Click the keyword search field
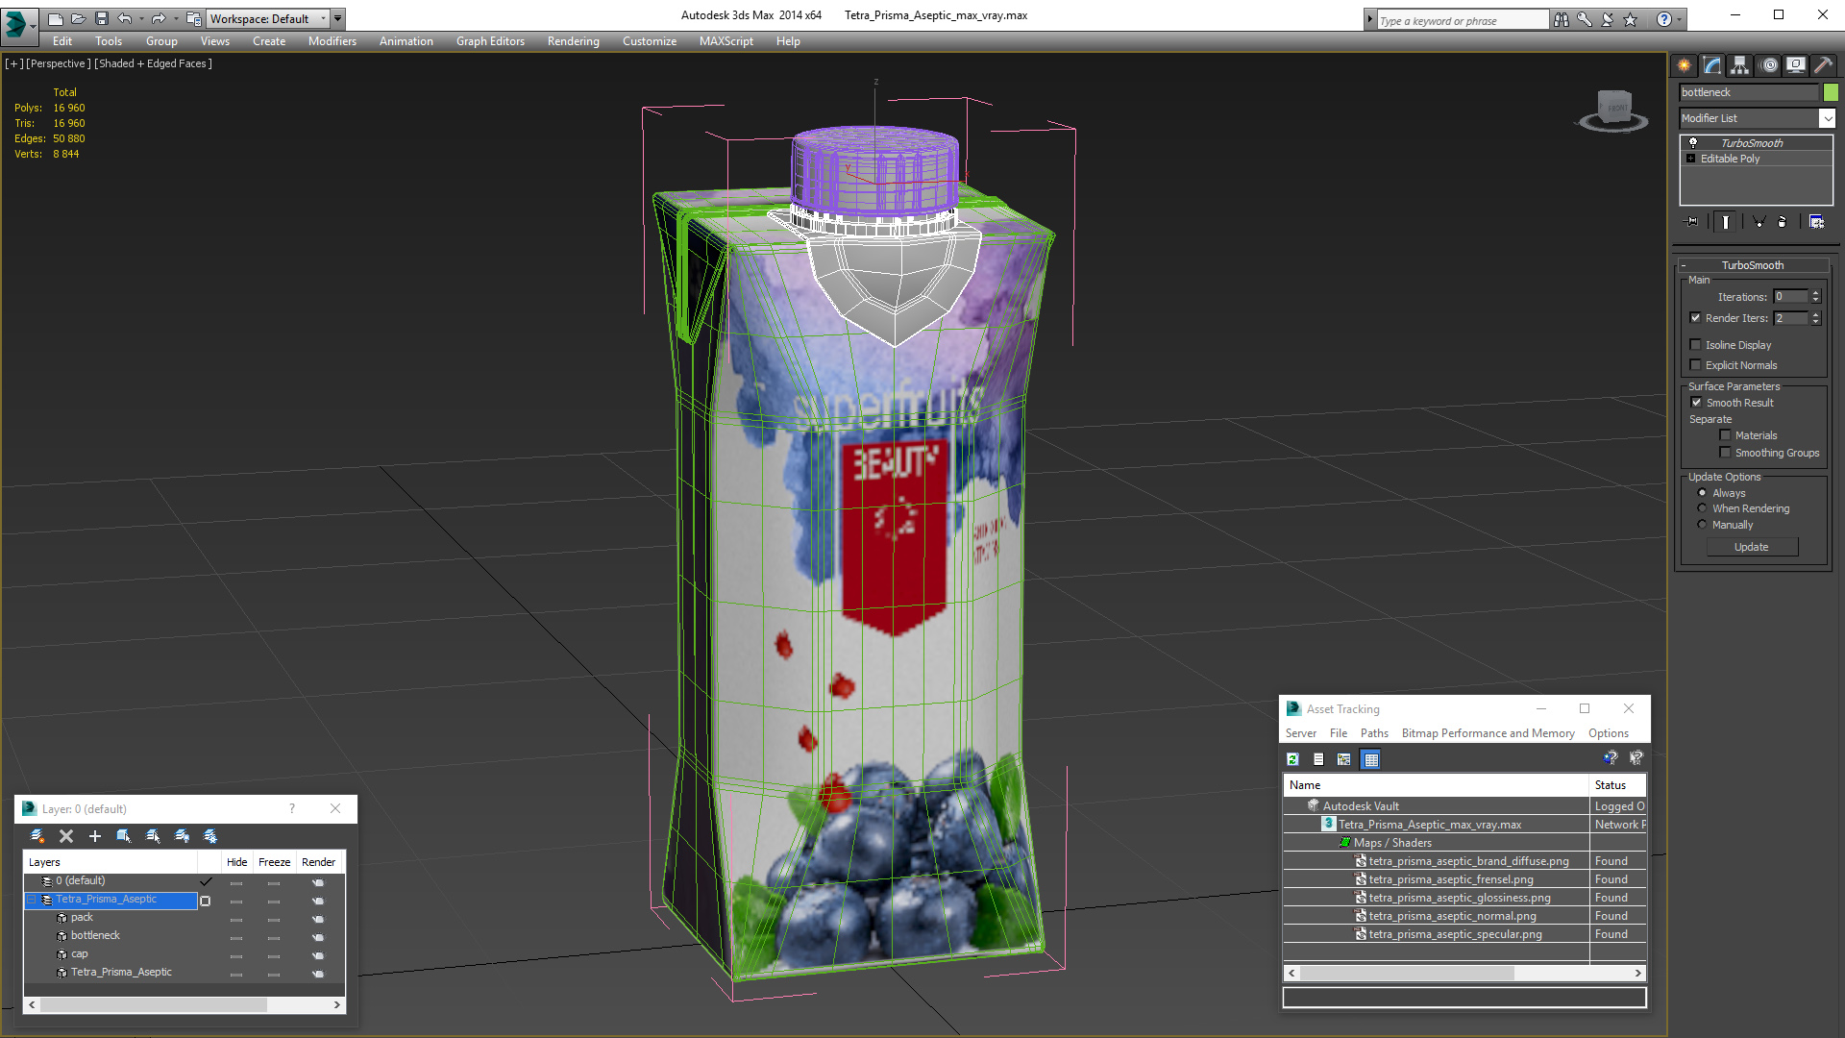 tap(1463, 20)
